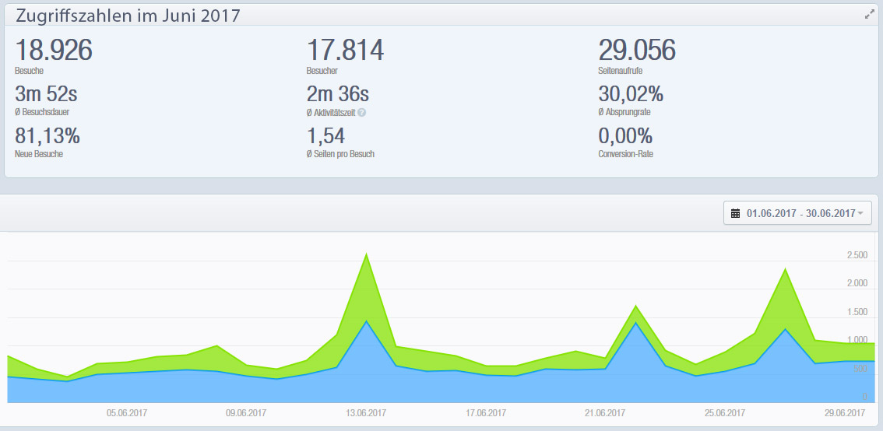Click the 81,13% Neue Besuche value

(47, 136)
